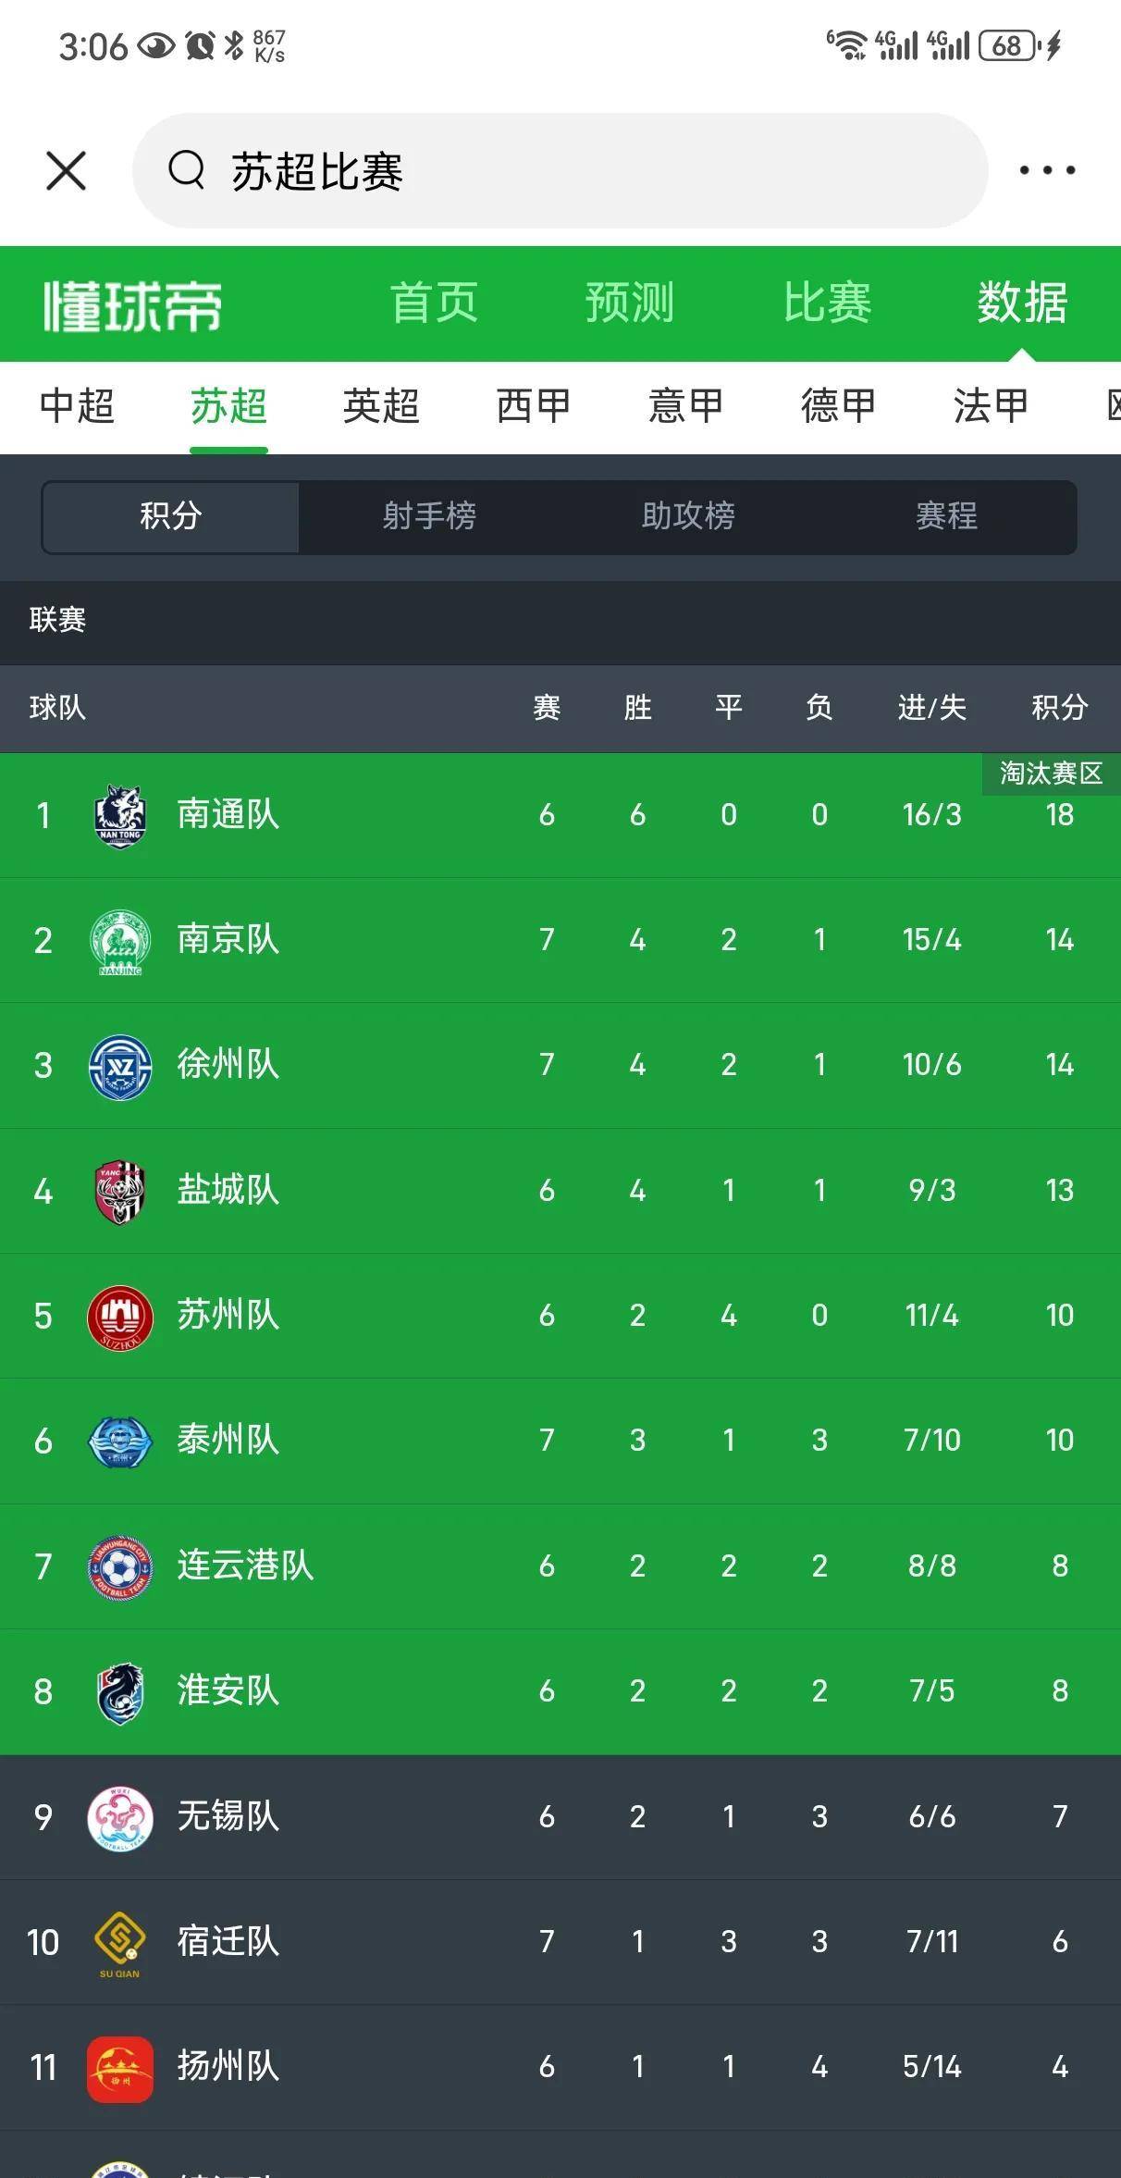Screen dimensions: 1121x2178
Task: Switch to 射手榜 top scorers tab
Action: click(x=429, y=516)
